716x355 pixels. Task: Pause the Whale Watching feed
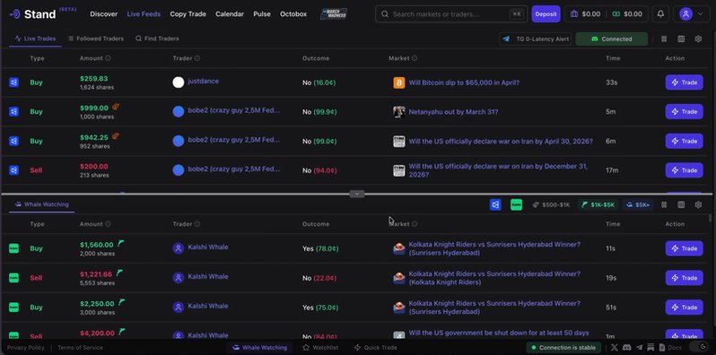point(664,205)
